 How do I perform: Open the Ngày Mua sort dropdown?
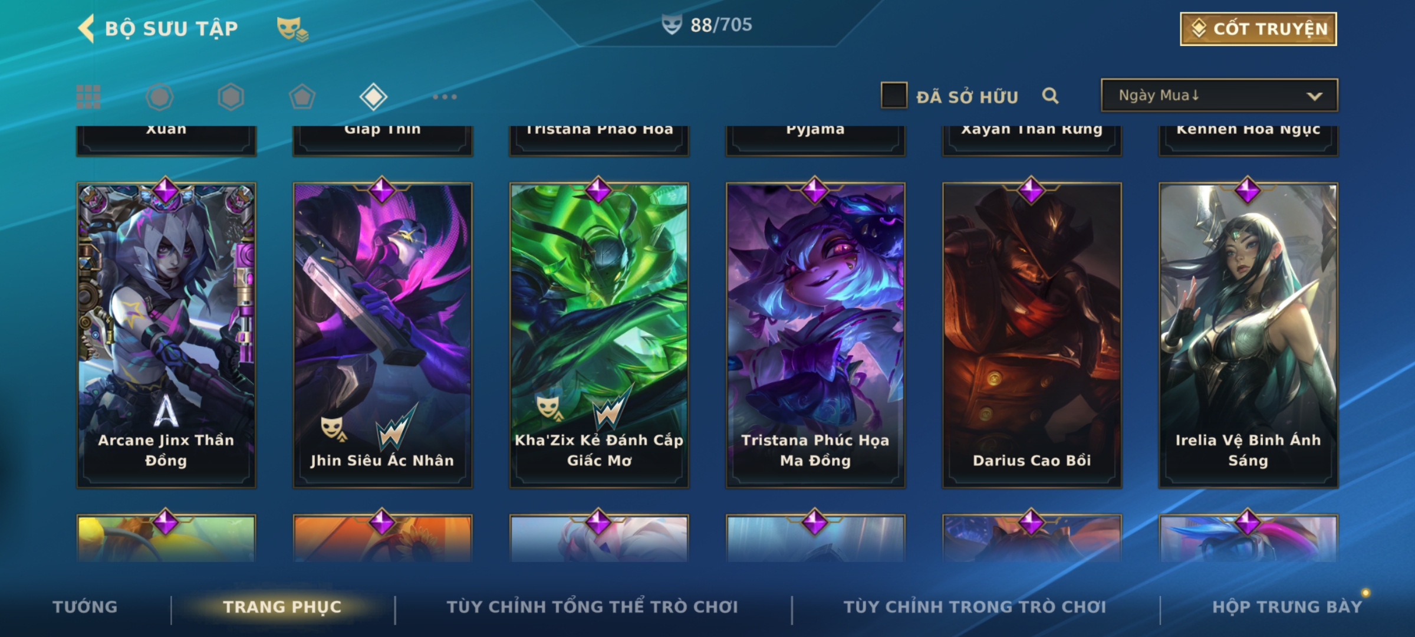click(x=1219, y=95)
